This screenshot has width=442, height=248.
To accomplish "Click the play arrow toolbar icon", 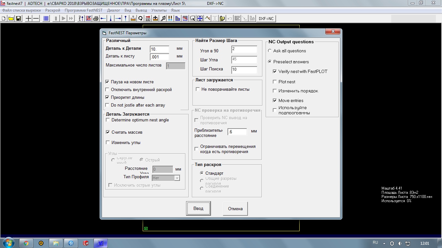I will (63, 18).
